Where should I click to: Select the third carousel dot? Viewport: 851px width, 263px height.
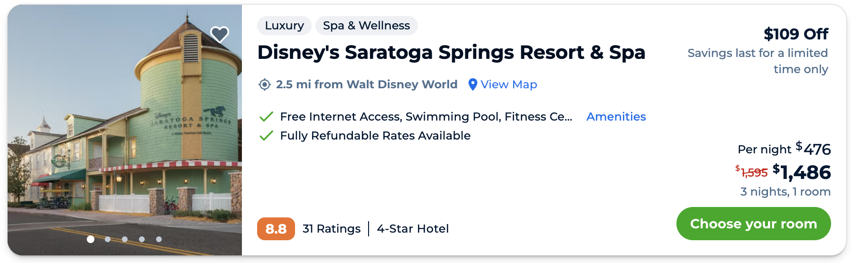pyautogui.click(x=125, y=239)
